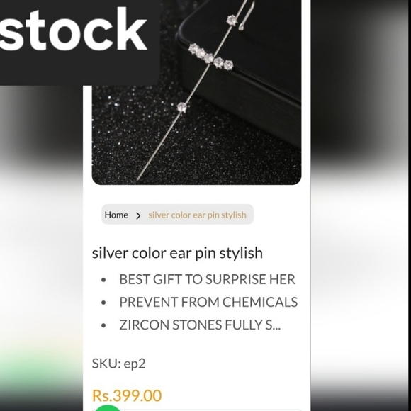Open the 'silver color ear pin stylish' breadcrumb item
Screen dimensions: 411x411
[197, 215]
